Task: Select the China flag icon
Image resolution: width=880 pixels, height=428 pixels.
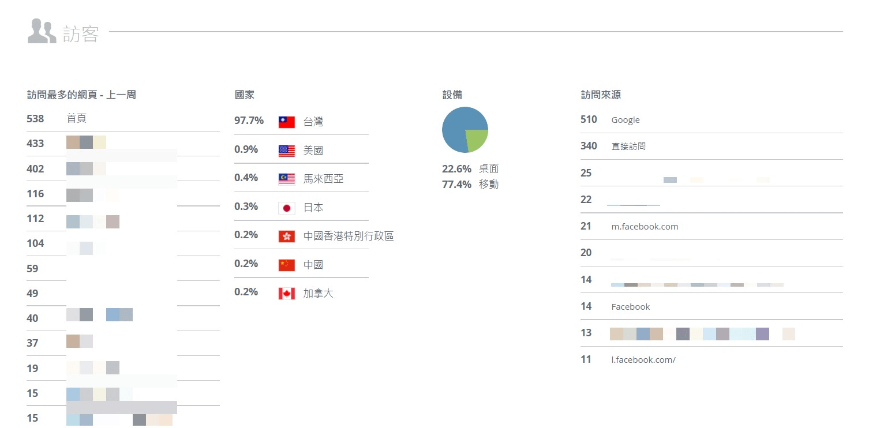Action: pyautogui.click(x=286, y=264)
